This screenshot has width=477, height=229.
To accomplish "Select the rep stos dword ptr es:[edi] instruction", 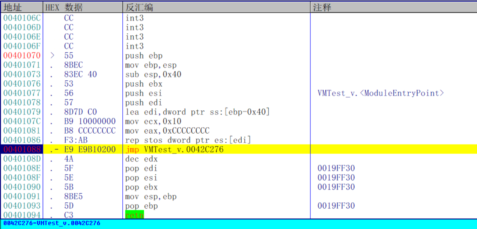I will pyautogui.click(x=188, y=140).
